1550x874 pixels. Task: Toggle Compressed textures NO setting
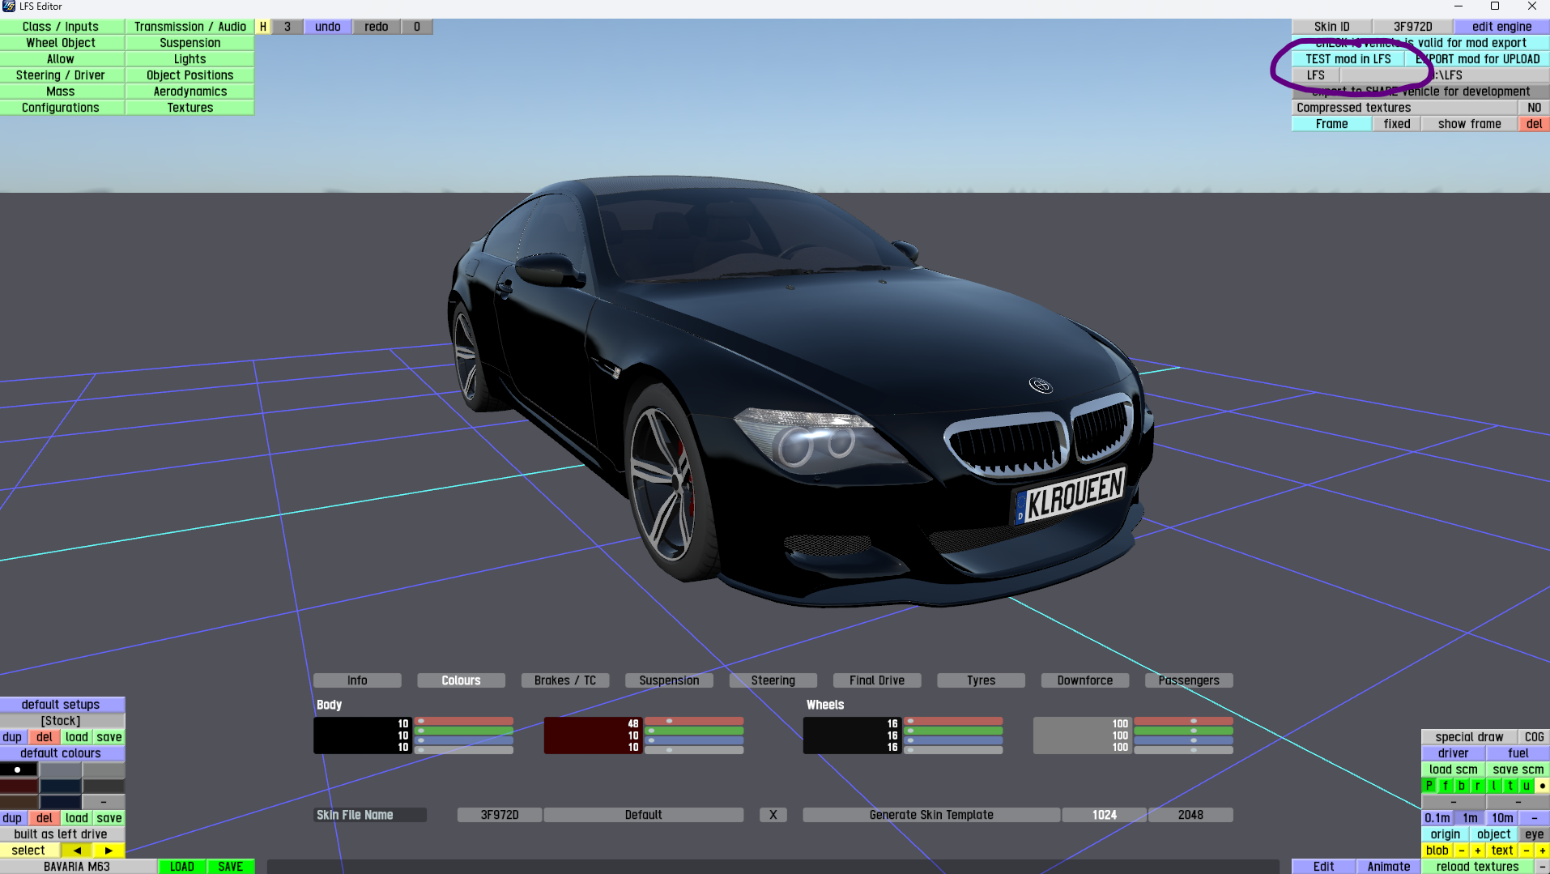click(x=1535, y=108)
